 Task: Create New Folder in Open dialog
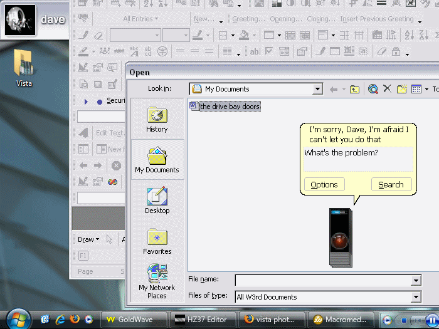click(x=401, y=89)
